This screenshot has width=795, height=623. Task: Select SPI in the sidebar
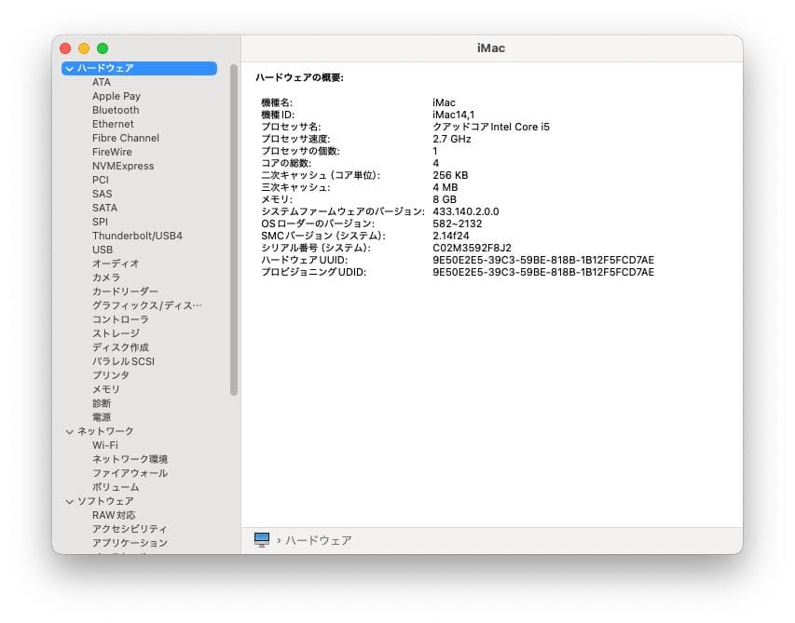(x=100, y=222)
